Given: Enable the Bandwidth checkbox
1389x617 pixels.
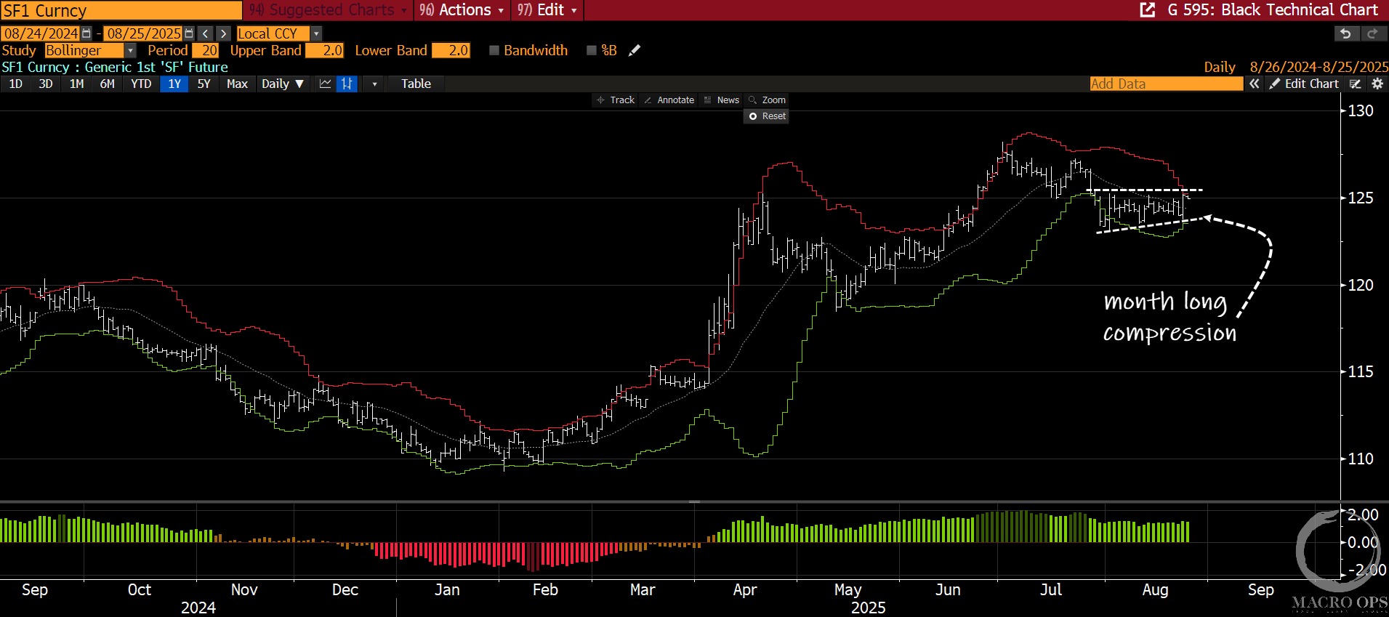Looking at the screenshot, I should tap(494, 50).
